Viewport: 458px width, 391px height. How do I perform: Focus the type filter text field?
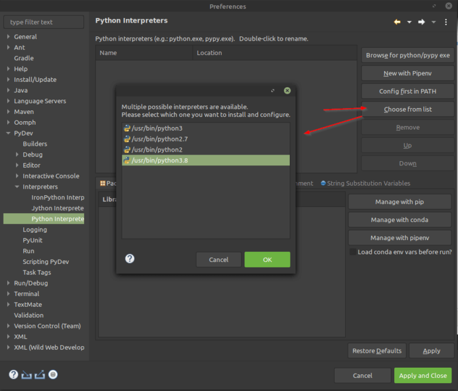coord(44,22)
